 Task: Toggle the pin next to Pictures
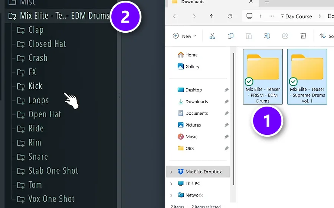click(x=226, y=125)
